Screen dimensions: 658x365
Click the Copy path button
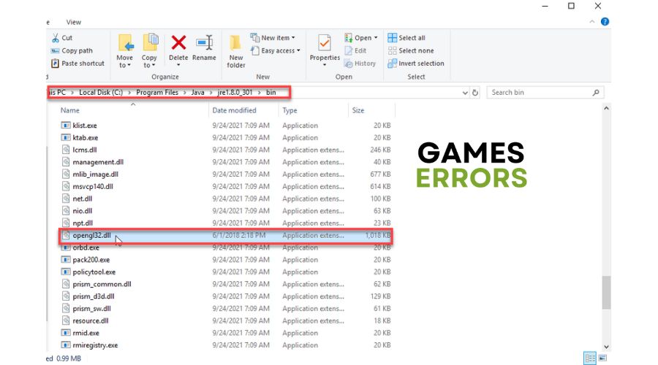pyautogui.click(x=72, y=50)
